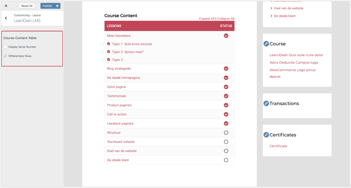Click the blue Publish button
Image resolution: width=351 pixels, height=188 pixels.
tap(47, 6)
